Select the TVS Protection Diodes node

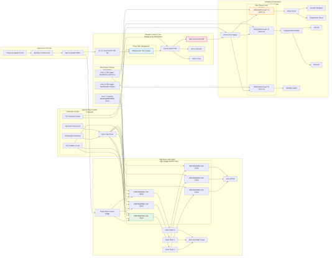[x=73, y=117]
